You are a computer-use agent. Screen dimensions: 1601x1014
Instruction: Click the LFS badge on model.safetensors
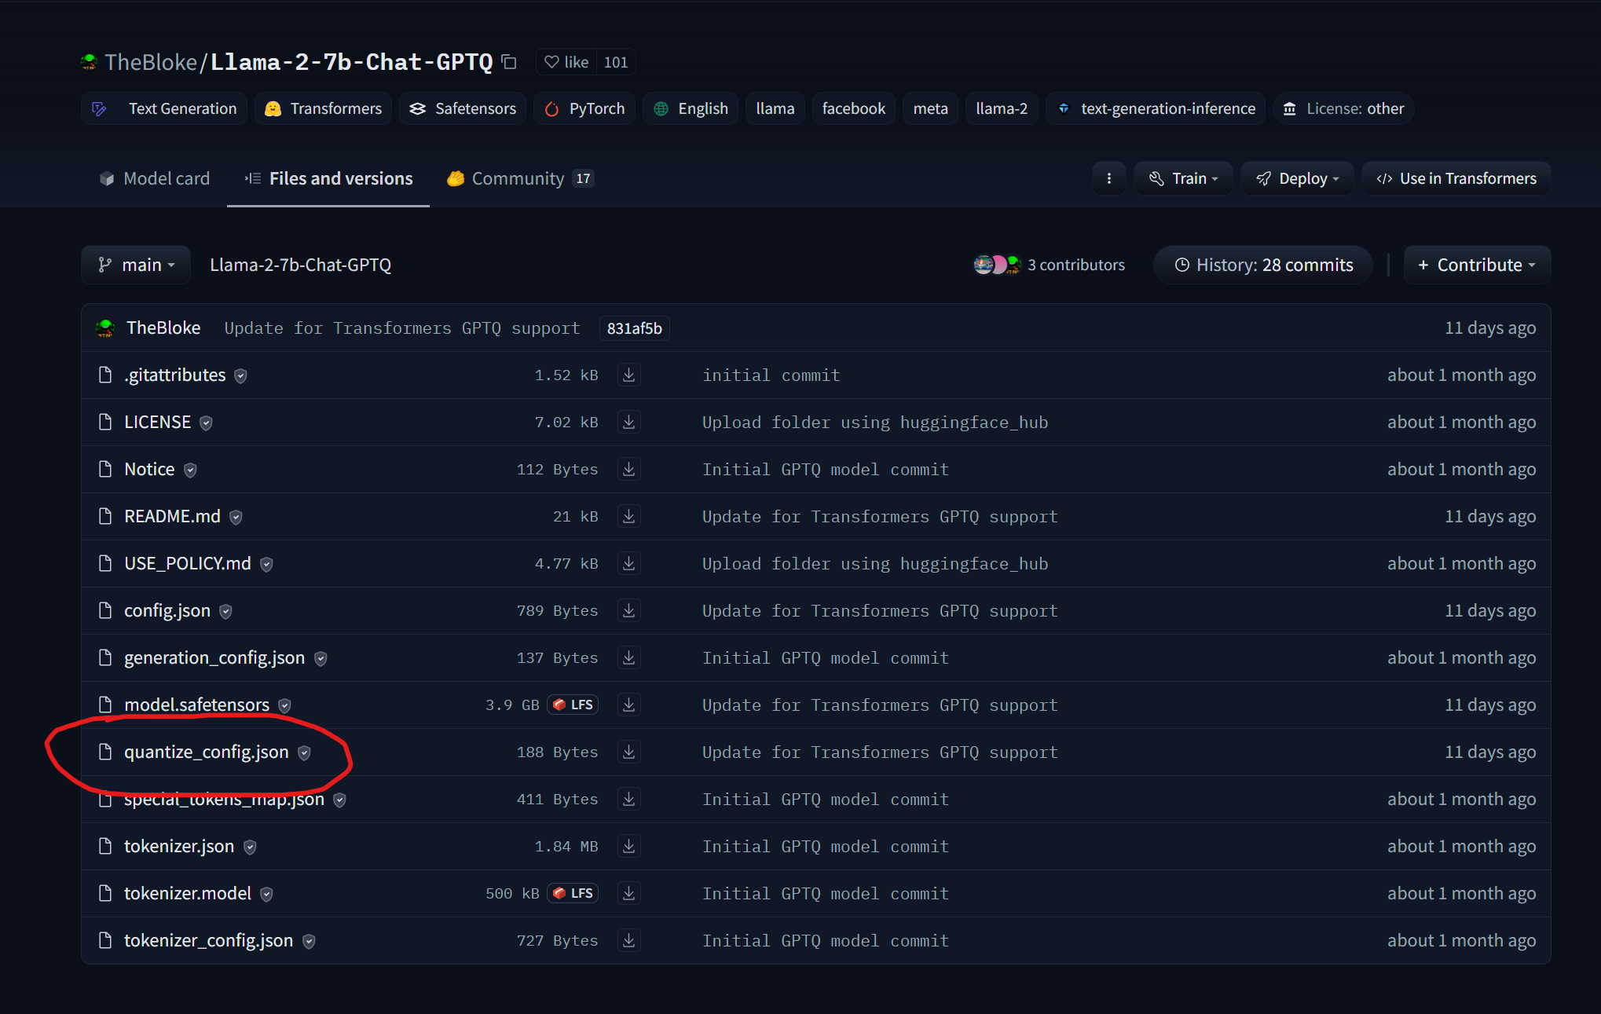click(x=573, y=705)
